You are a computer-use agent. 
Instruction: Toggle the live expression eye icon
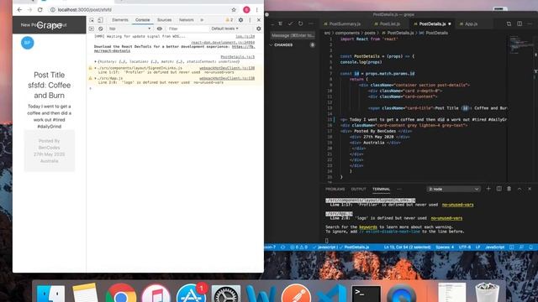pyautogui.click(x=160, y=29)
